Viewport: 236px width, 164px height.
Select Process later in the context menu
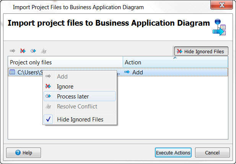coord(73,97)
